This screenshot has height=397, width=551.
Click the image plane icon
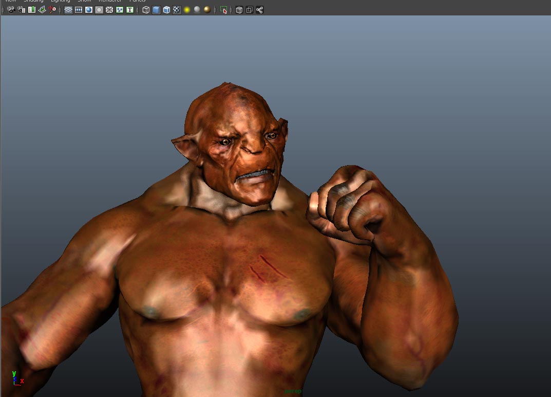42,10
